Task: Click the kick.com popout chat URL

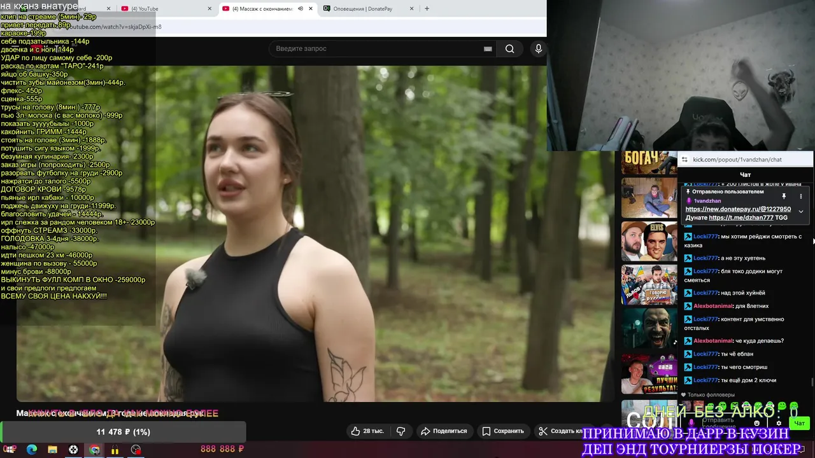Action: pos(737,160)
